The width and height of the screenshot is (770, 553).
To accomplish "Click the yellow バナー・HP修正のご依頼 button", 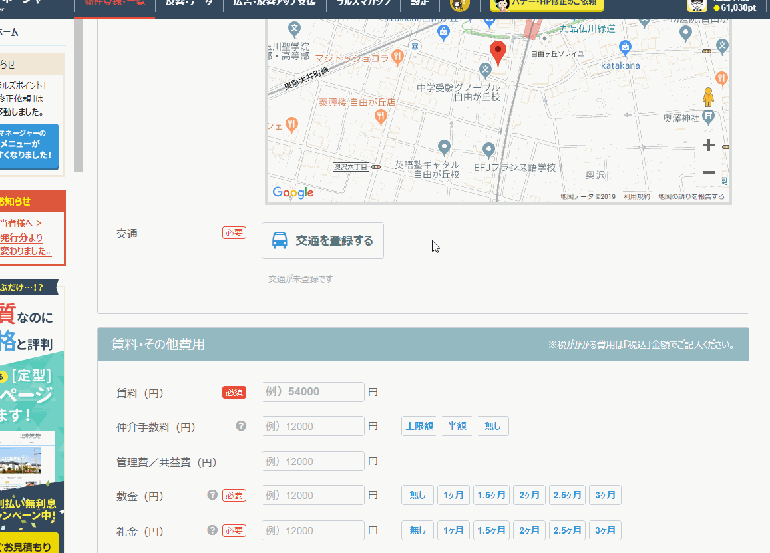I will [x=546, y=5].
